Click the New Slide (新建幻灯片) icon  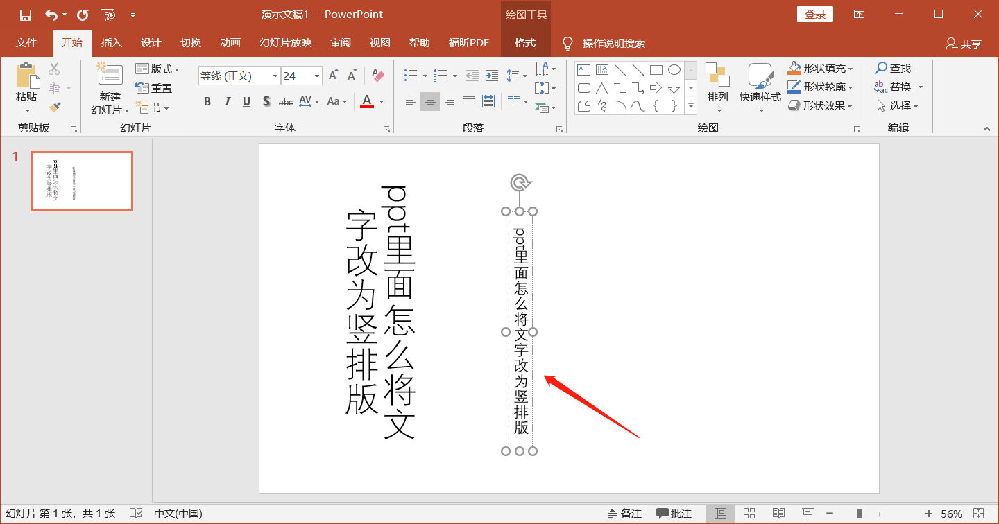(x=110, y=74)
